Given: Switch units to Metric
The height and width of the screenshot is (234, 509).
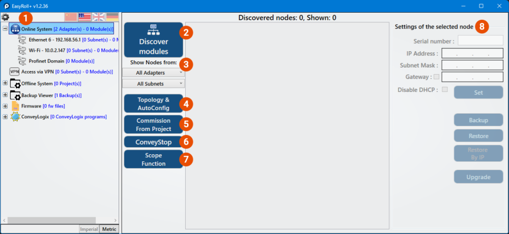Looking at the screenshot, I should (109, 229).
